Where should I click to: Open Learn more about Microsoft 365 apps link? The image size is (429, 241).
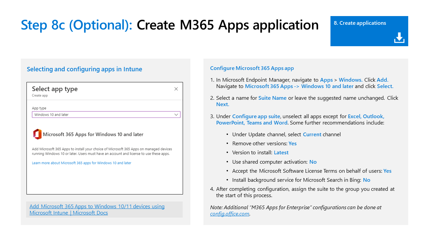point(81,163)
